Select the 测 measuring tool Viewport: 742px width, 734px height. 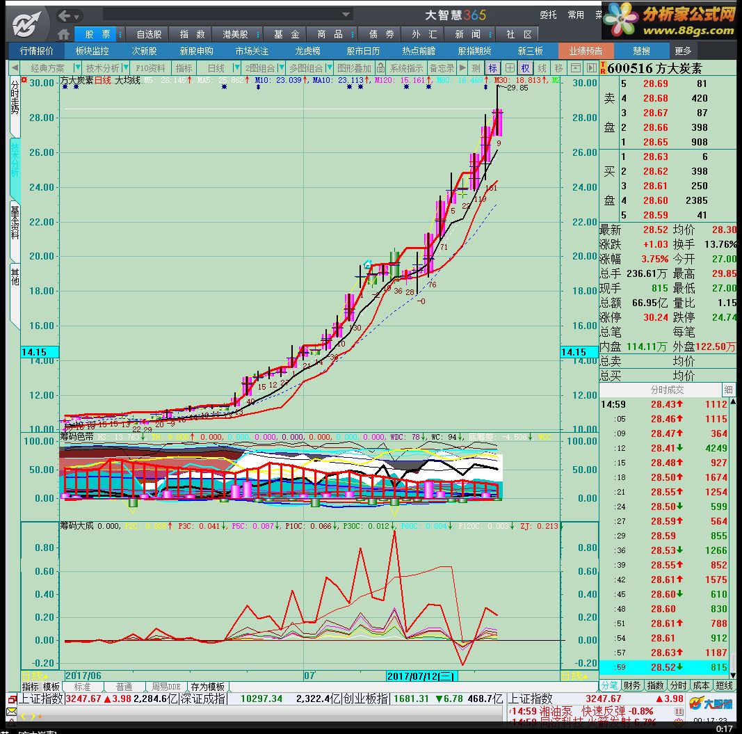point(476,68)
